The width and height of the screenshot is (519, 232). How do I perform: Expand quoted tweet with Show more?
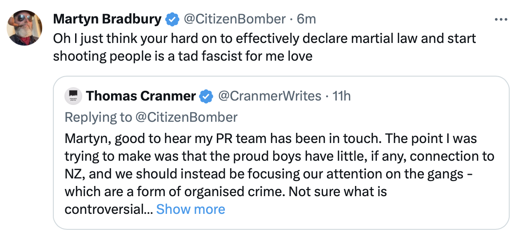[191, 209]
